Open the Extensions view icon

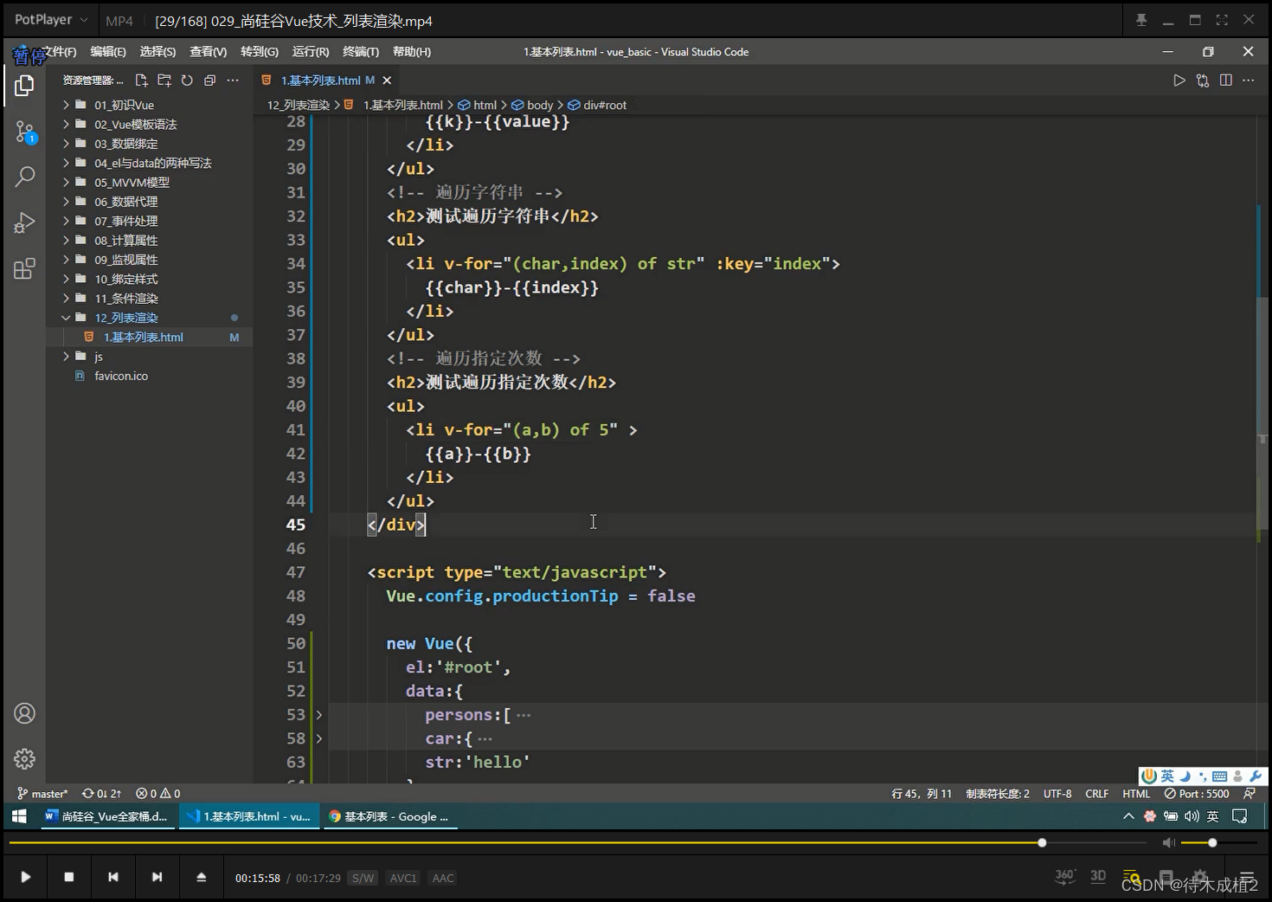point(24,268)
